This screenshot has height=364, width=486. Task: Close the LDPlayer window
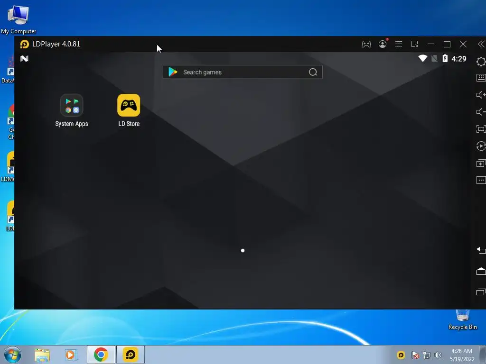(463, 44)
